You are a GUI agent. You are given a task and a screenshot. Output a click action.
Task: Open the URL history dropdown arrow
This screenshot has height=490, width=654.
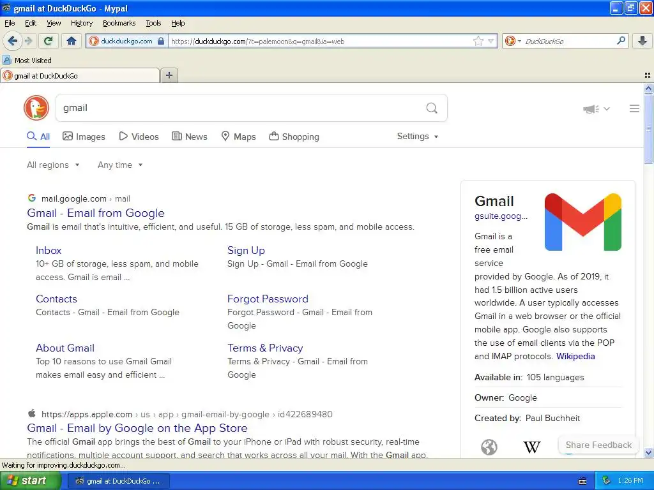[491, 41]
